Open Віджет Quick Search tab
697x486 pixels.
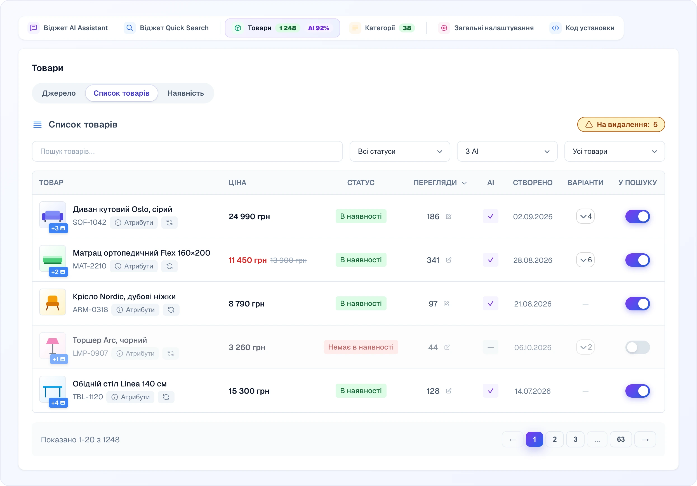[x=167, y=28]
